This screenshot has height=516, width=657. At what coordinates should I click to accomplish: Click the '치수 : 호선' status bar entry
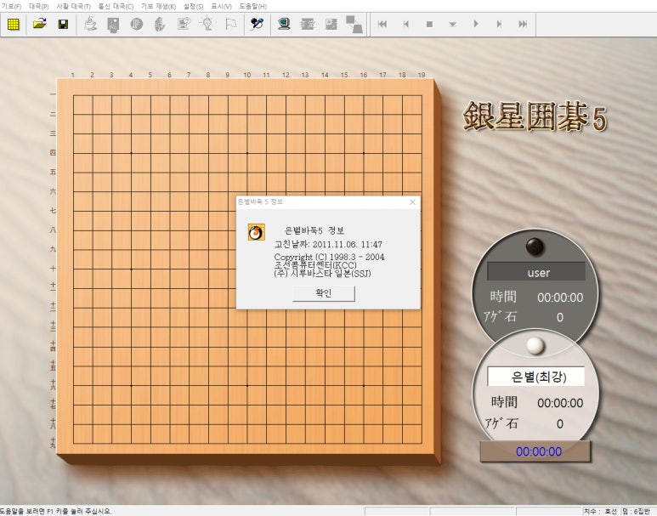pos(601,512)
